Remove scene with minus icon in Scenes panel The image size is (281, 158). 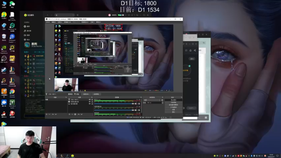(50, 114)
